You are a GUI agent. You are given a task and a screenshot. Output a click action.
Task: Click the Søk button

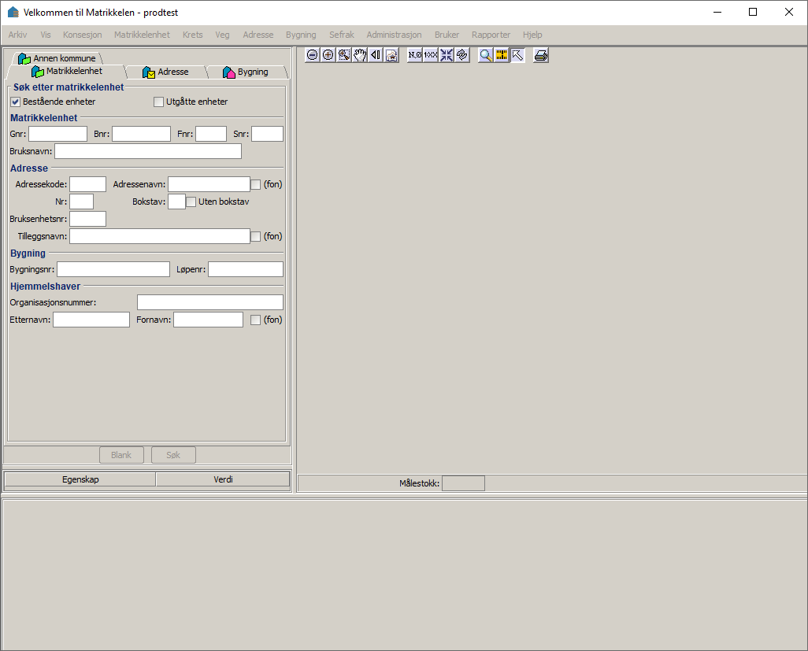pyautogui.click(x=173, y=455)
